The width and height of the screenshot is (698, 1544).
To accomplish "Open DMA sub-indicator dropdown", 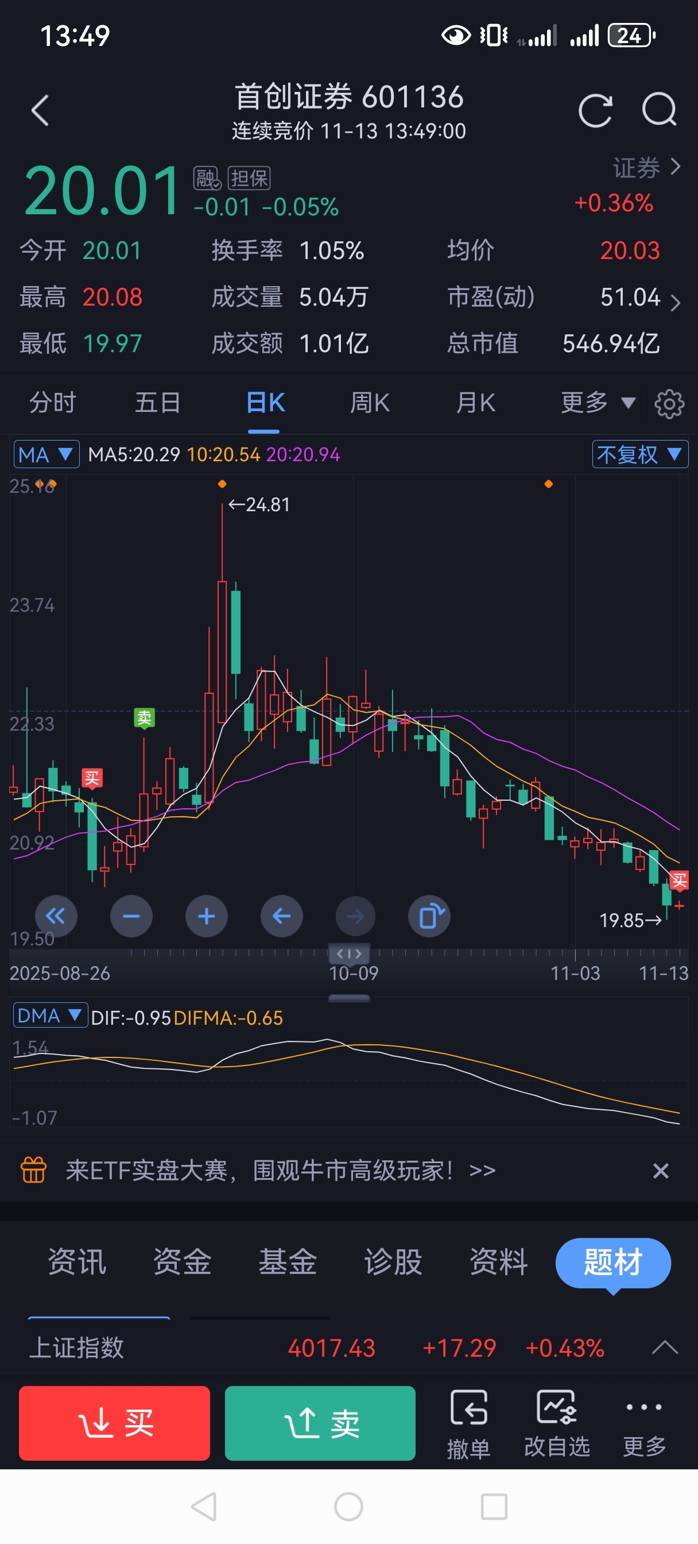I will pos(51,1016).
